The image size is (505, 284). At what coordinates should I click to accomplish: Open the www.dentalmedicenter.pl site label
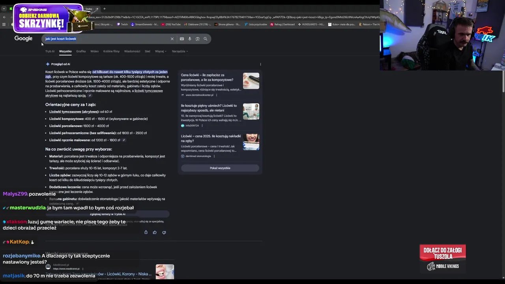[x=199, y=95]
